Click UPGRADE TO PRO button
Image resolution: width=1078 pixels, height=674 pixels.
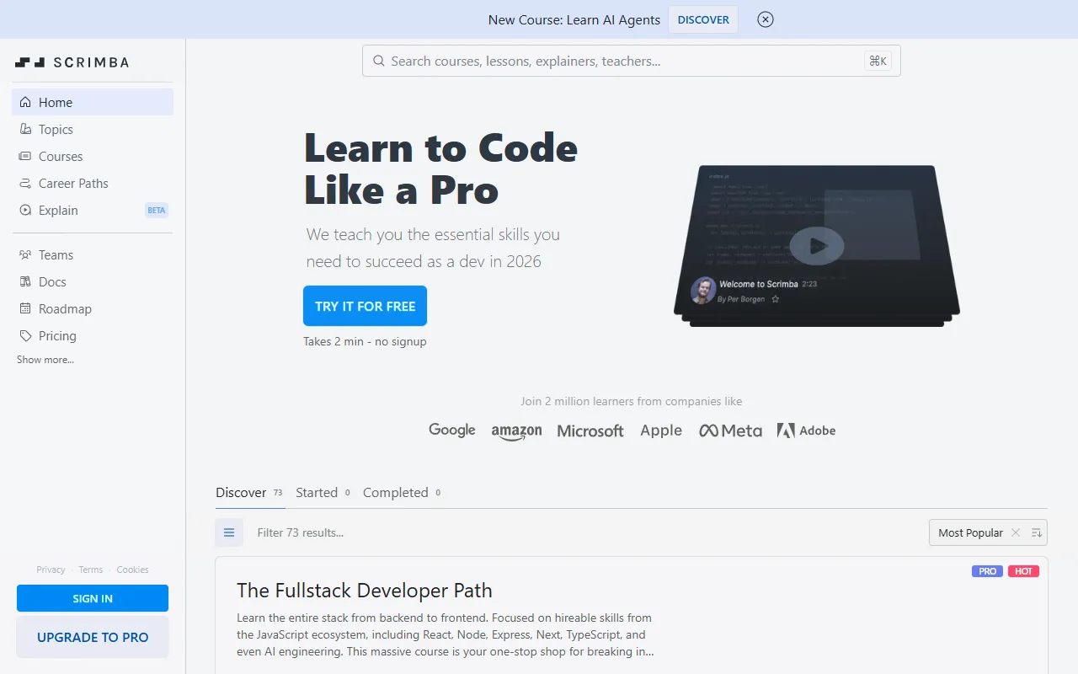[93, 637]
